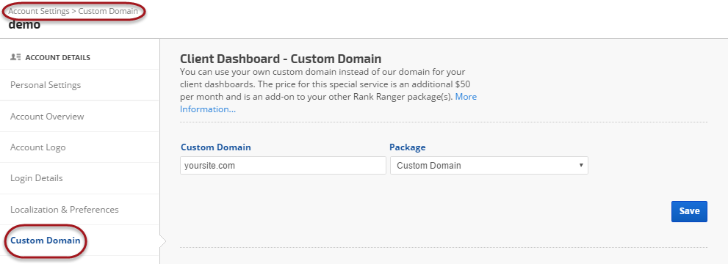Image resolution: width=728 pixels, height=264 pixels.
Task: Select Account Logo in the sidebar
Action: tap(37, 147)
